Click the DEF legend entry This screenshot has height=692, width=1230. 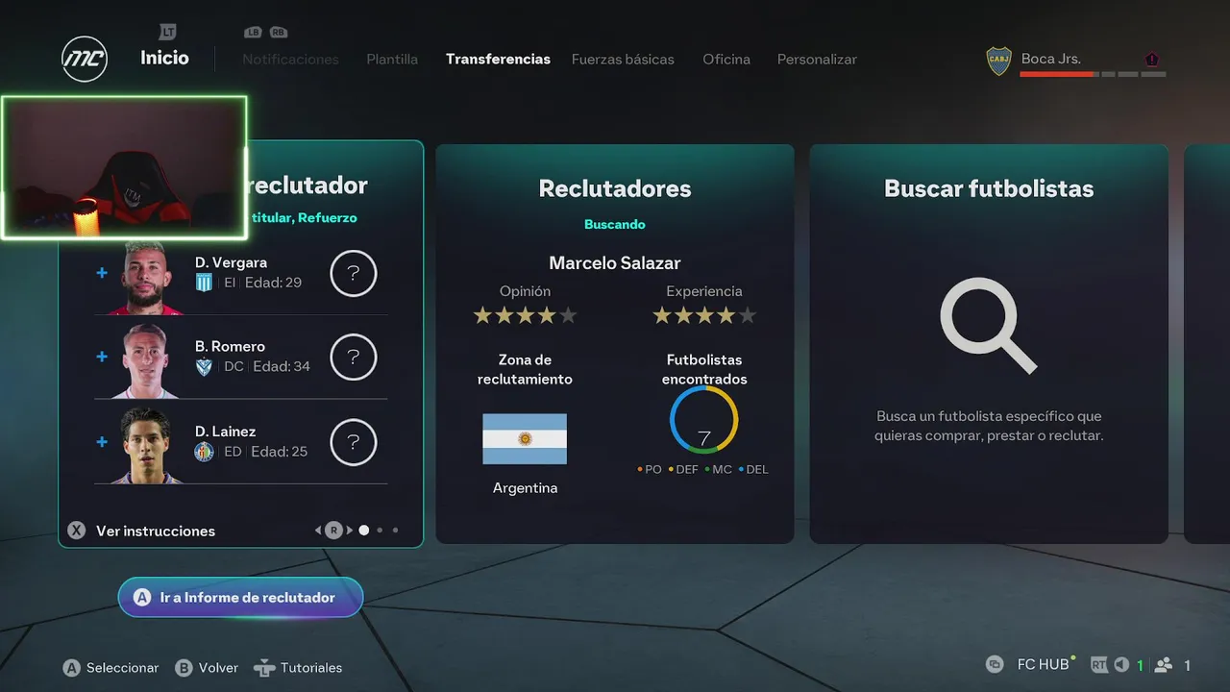pos(682,469)
